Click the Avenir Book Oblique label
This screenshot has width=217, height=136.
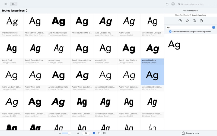click(x=34, y=60)
